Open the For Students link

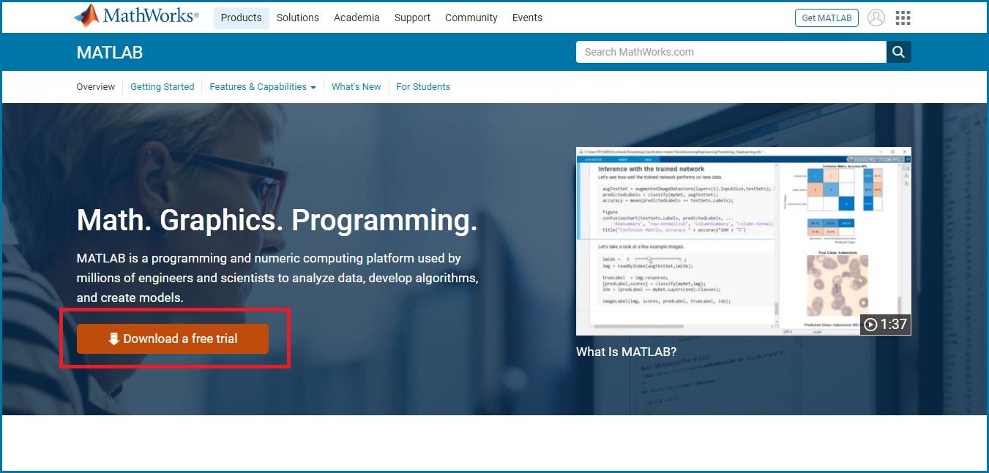[x=423, y=87]
